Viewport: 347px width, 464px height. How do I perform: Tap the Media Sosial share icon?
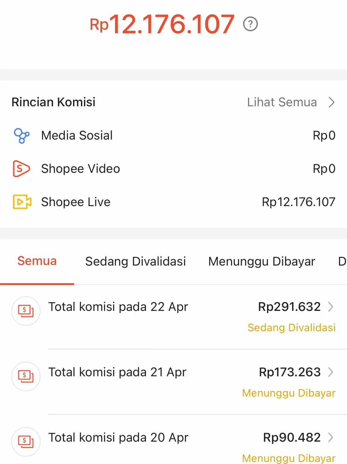22,136
